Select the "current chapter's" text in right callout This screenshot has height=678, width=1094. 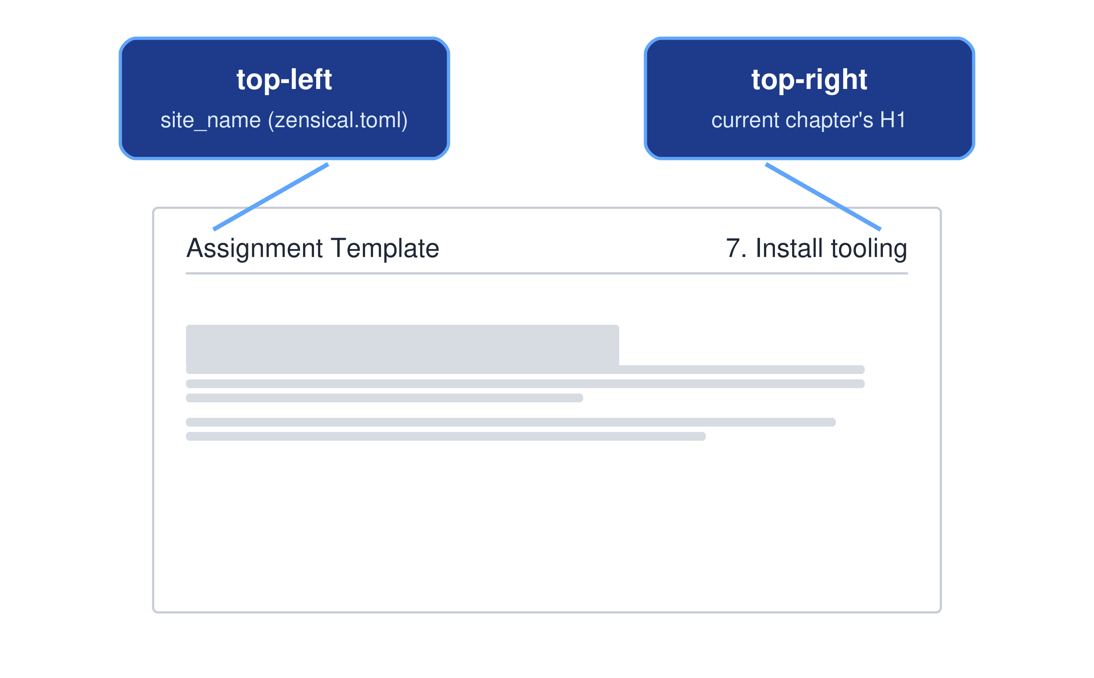[792, 120]
